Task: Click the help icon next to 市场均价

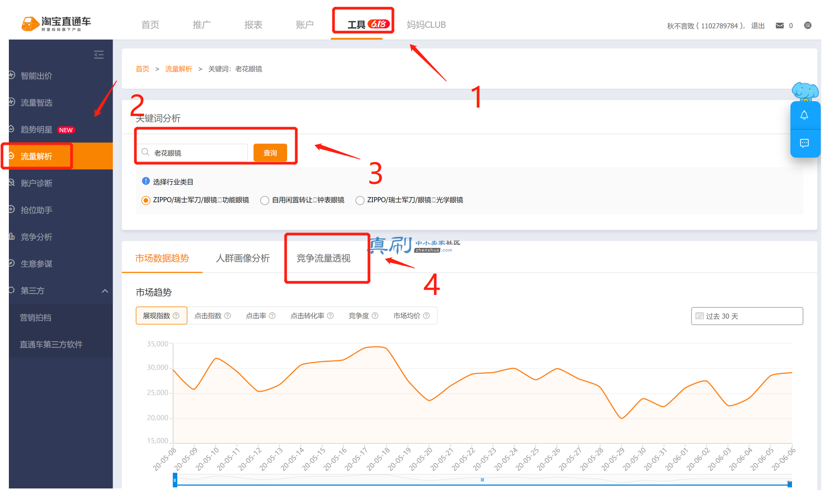Action: [x=426, y=316]
